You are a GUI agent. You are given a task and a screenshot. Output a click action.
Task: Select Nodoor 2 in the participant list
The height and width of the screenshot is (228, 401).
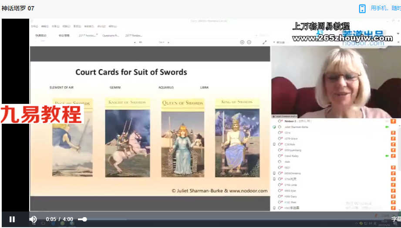(x=290, y=121)
